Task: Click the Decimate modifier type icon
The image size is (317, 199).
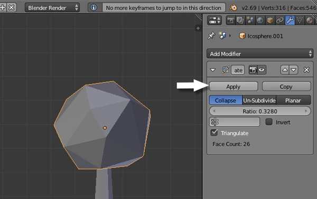Action: coord(226,70)
